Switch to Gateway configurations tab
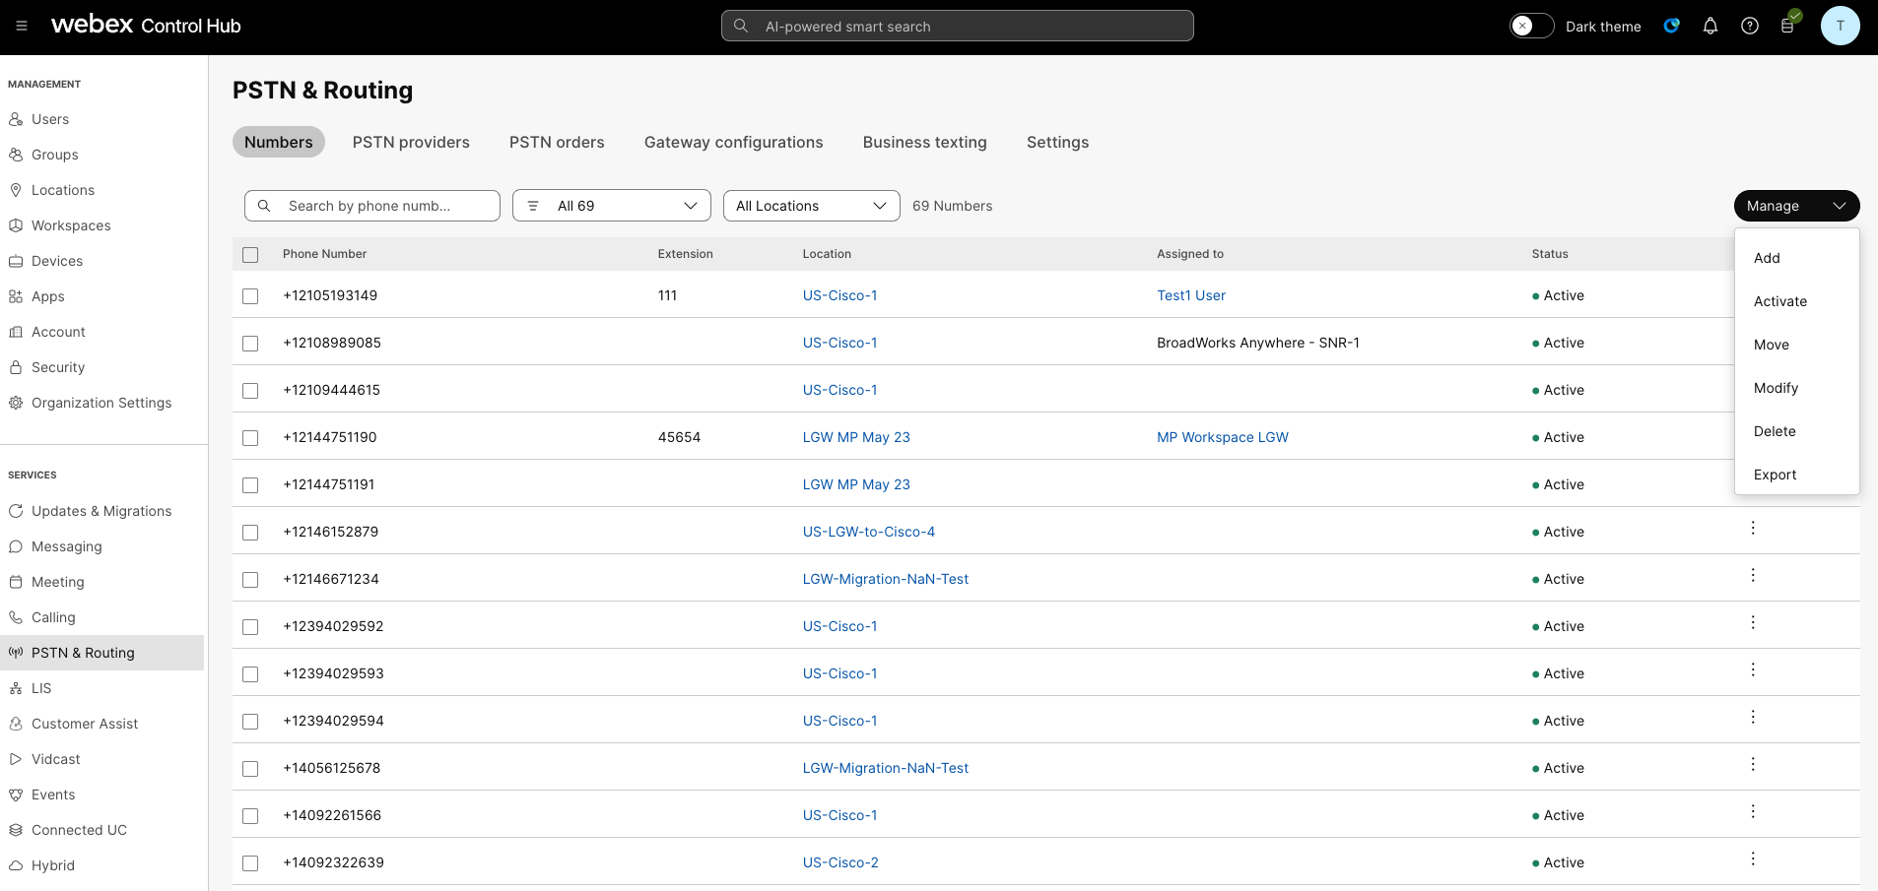Screen dimensions: 1878x891 [733, 142]
